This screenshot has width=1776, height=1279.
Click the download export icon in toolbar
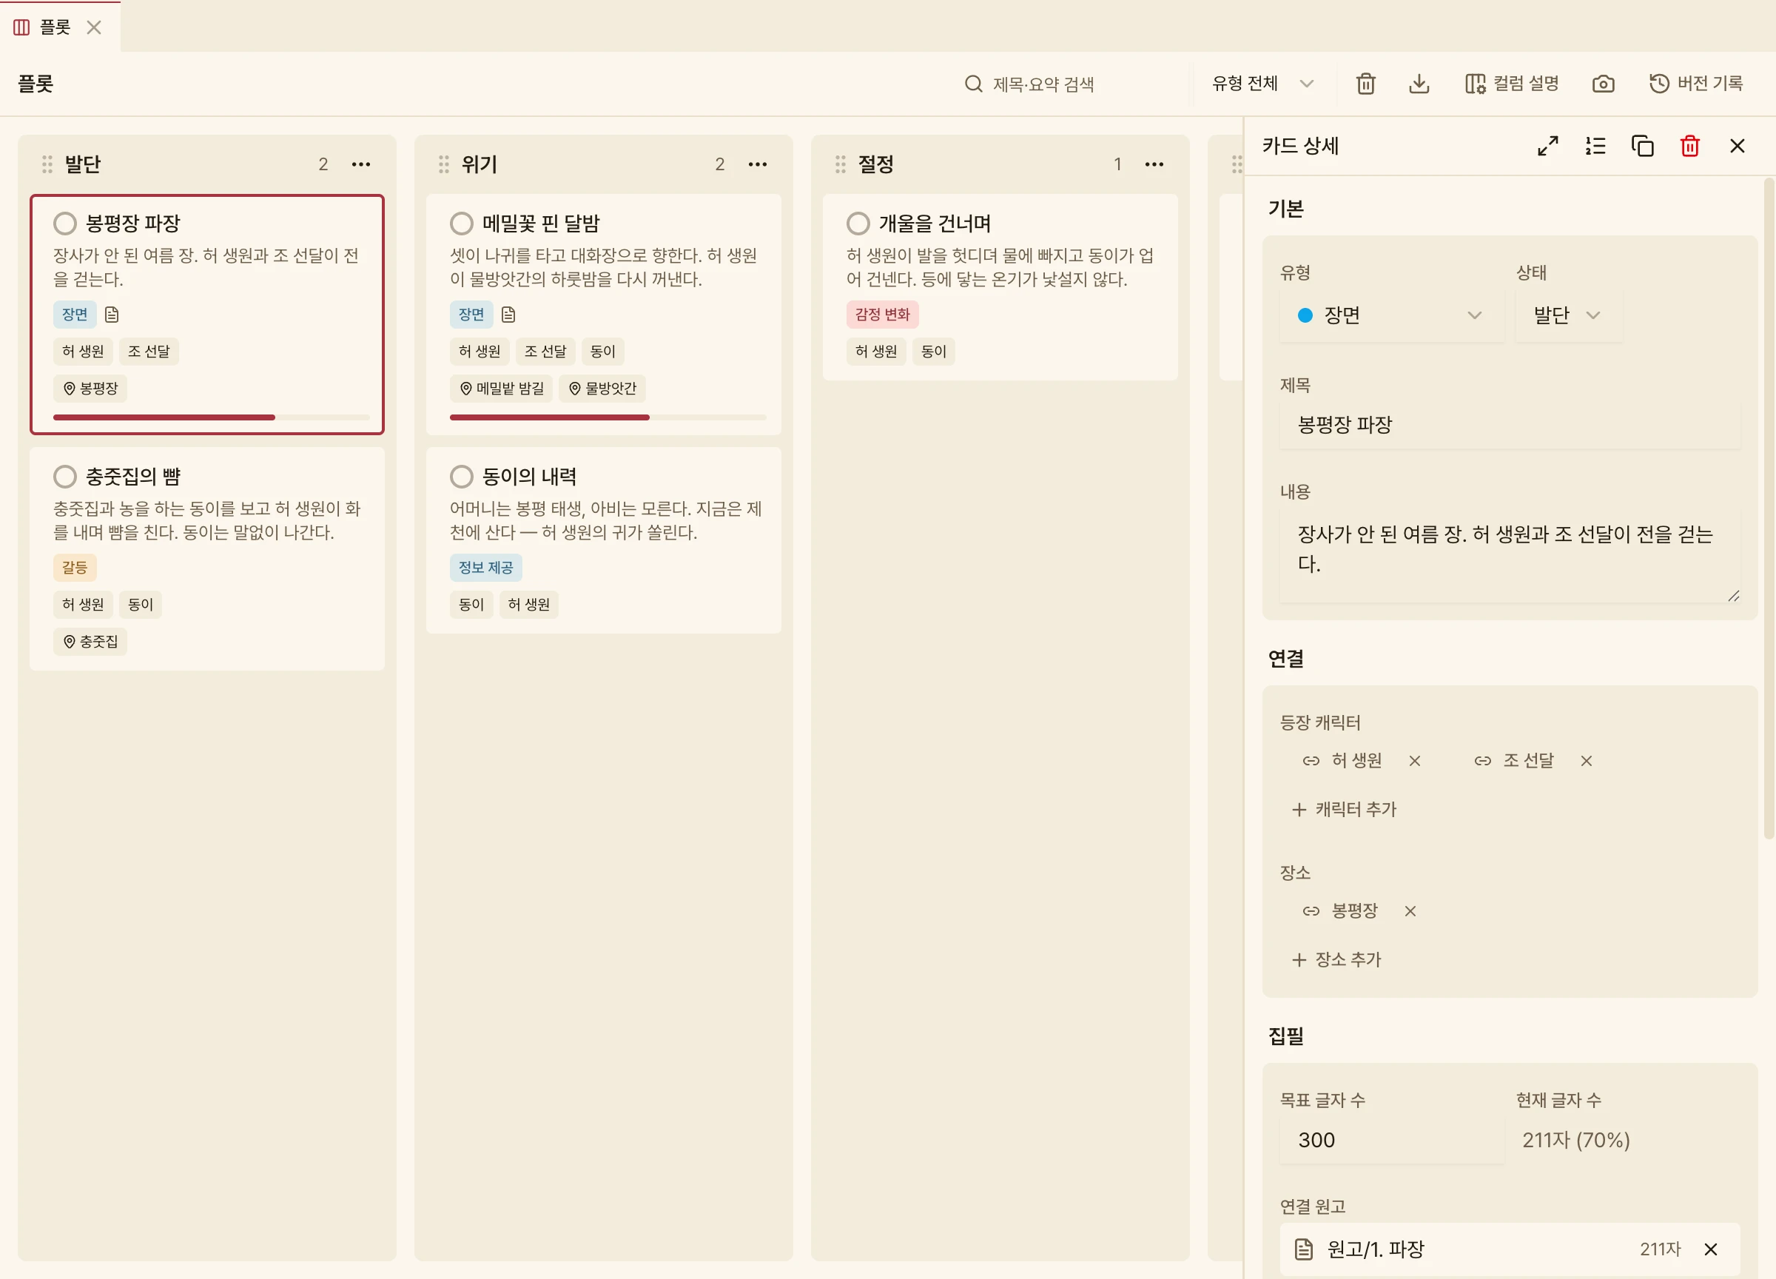point(1419,84)
